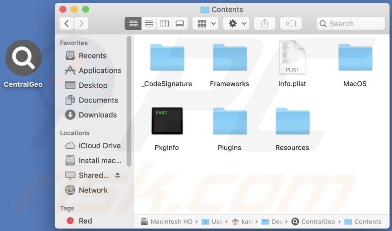392x231 pixels.
Task: Select the MacOS folder icon
Action: (355, 58)
